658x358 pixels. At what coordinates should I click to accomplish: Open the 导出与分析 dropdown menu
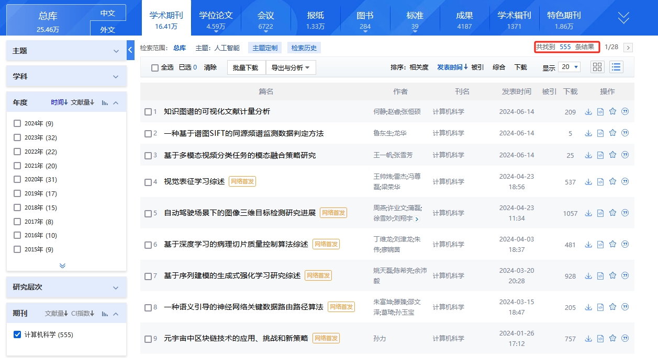(291, 67)
